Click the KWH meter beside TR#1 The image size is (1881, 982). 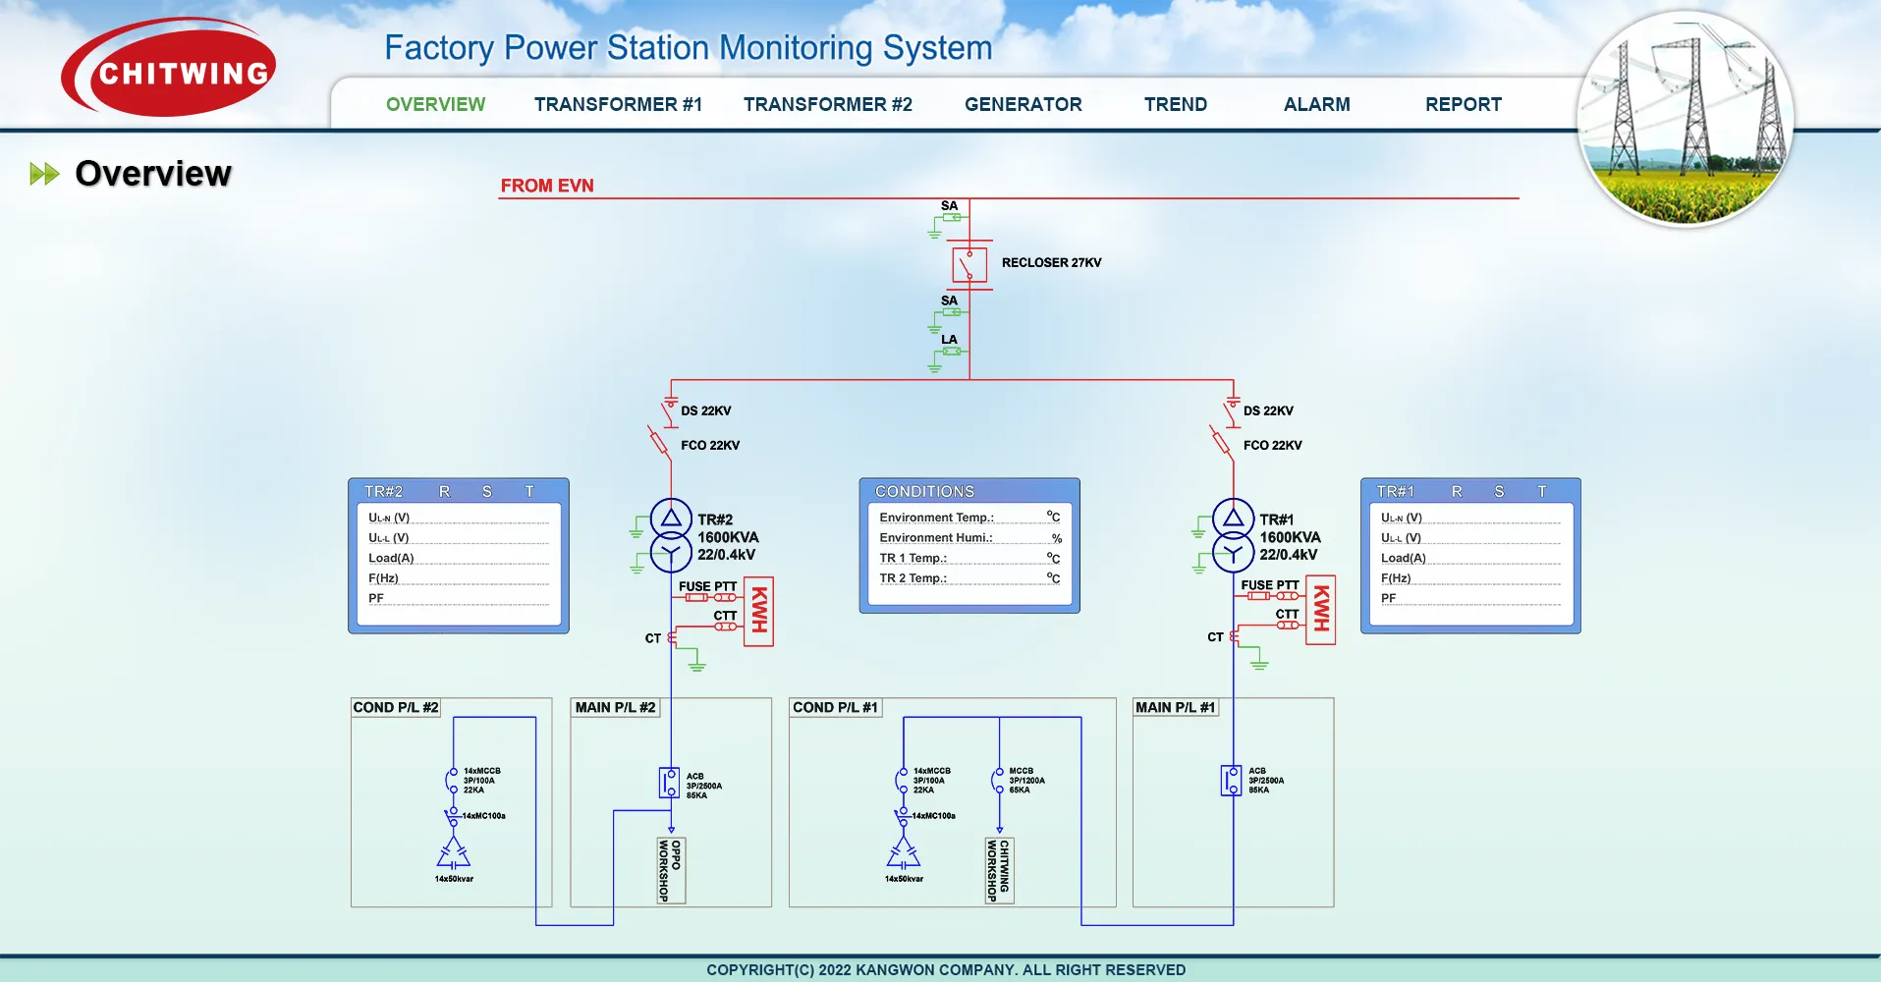point(1320,614)
